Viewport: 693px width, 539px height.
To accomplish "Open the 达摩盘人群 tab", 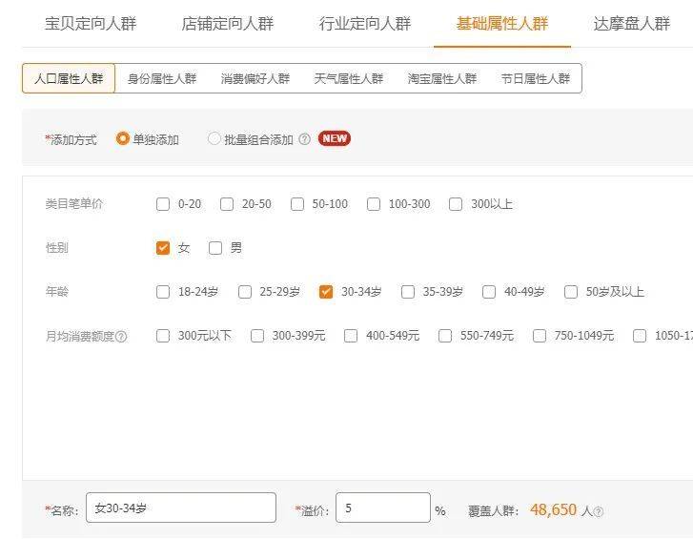I will point(631,24).
